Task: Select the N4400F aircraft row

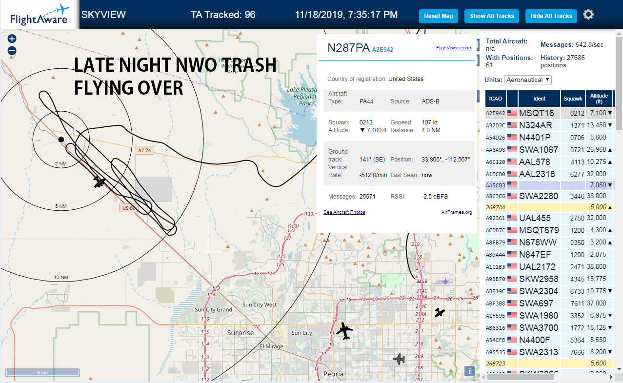Action: coord(549,340)
